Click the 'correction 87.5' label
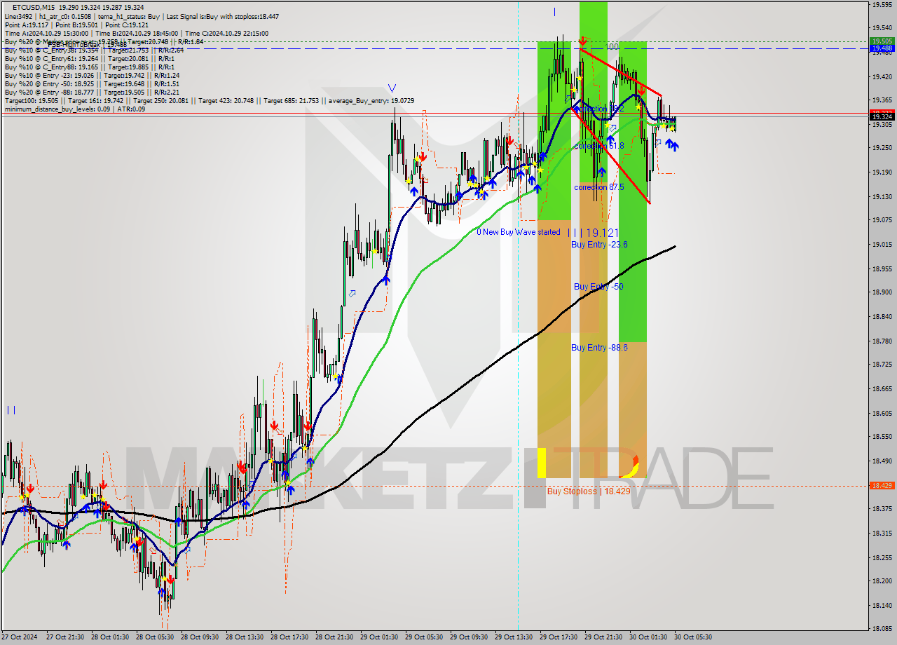This screenshot has height=645, width=897. tap(599, 187)
